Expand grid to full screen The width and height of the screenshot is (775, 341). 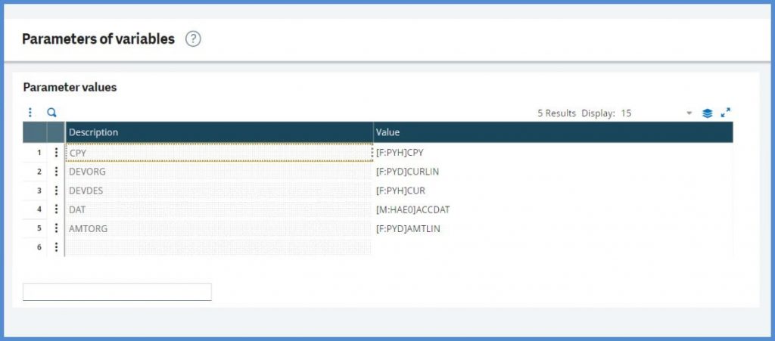point(725,113)
